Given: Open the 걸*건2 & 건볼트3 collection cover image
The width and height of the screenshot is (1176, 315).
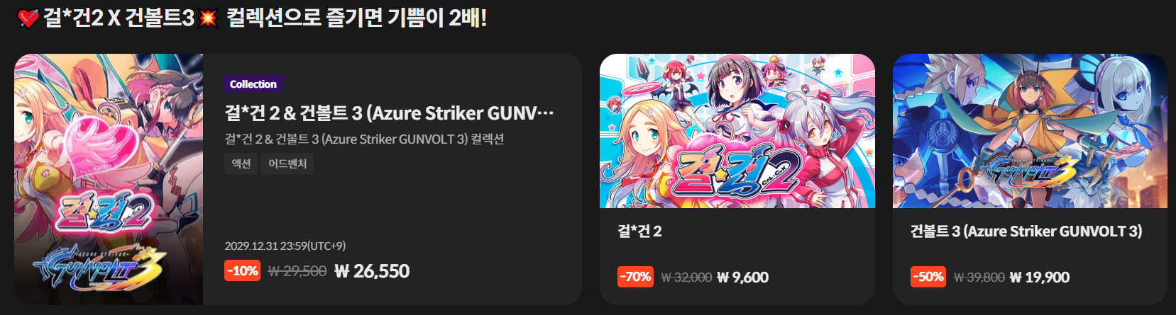Looking at the screenshot, I should point(109,179).
